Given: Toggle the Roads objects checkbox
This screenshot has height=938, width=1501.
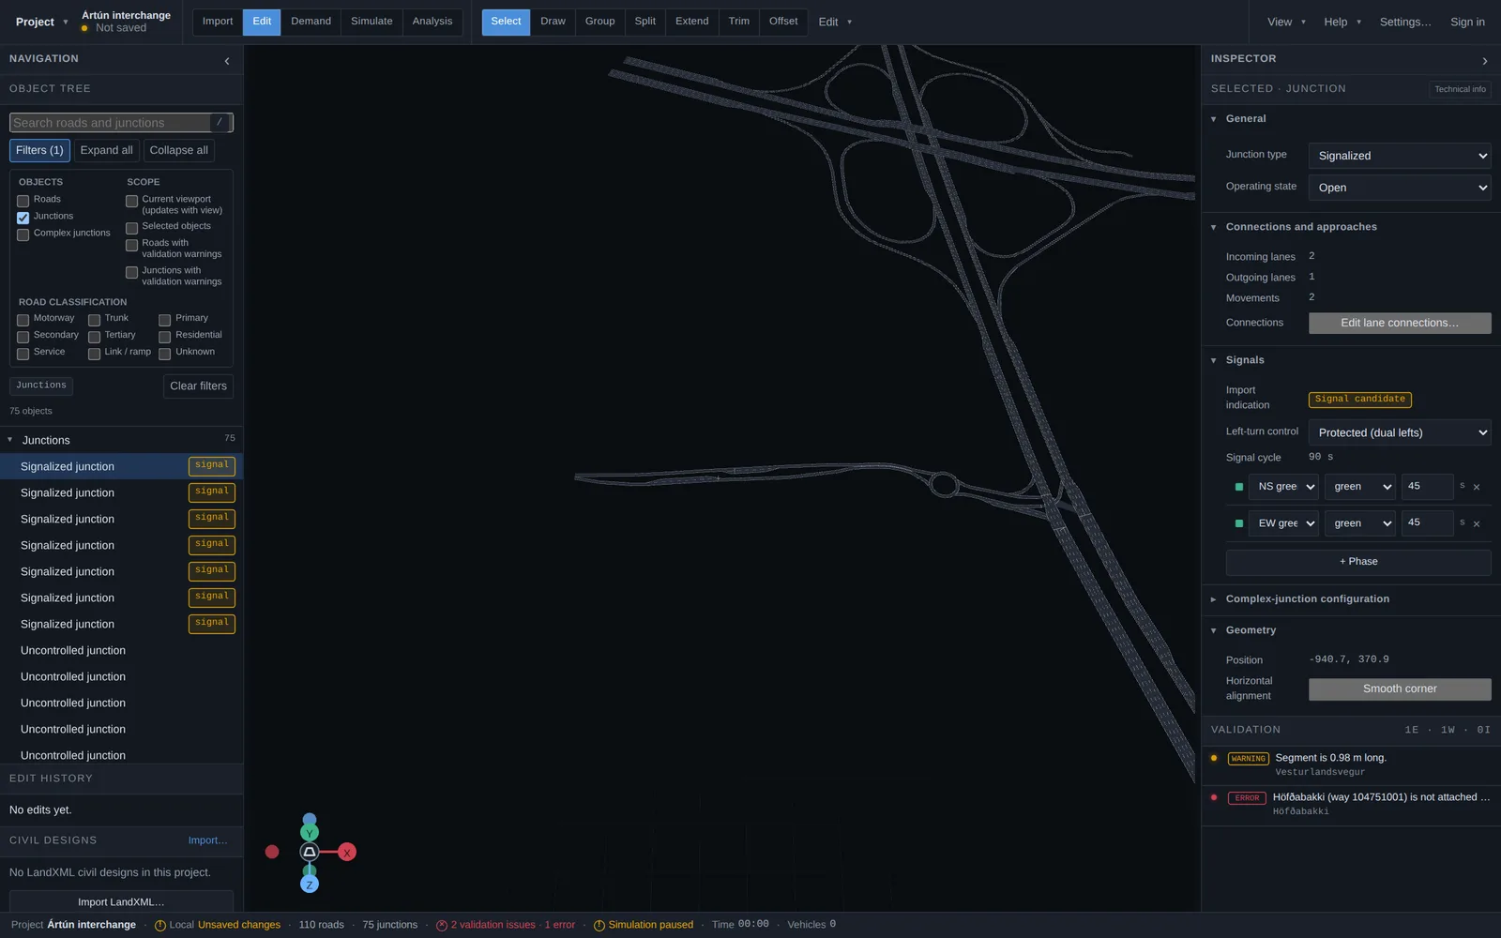Looking at the screenshot, I should click(23, 201).
